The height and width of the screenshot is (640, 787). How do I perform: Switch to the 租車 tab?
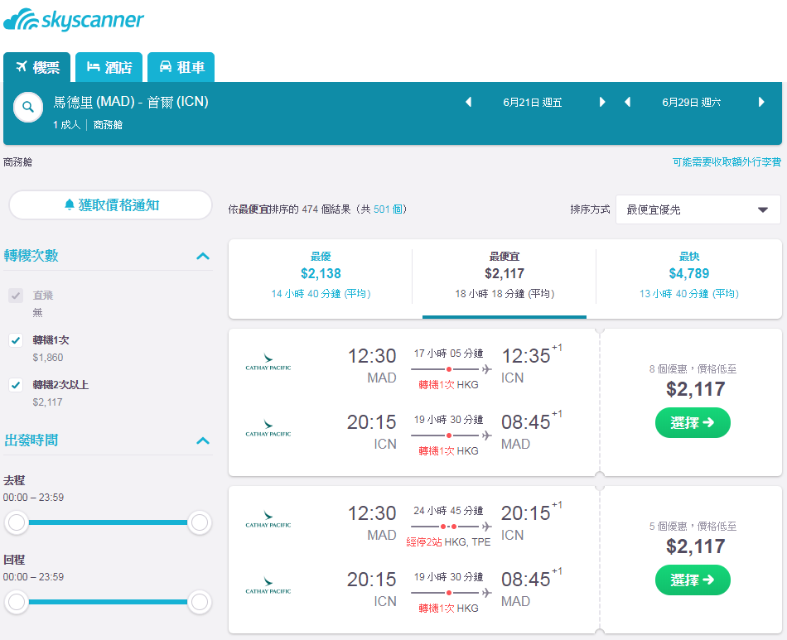tap(181, 67)
